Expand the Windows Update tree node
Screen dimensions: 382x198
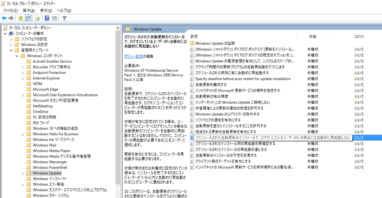point(23,173)
